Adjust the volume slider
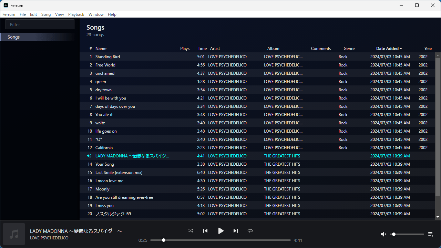This screenshot has height=248, width=441. click(x=407, y=234)
